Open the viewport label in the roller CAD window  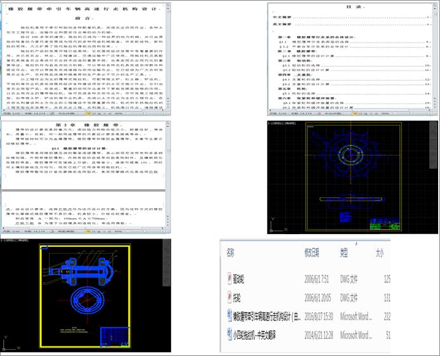point(14,241)
